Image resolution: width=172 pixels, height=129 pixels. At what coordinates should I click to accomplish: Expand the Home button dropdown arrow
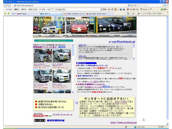pos(130,13)
